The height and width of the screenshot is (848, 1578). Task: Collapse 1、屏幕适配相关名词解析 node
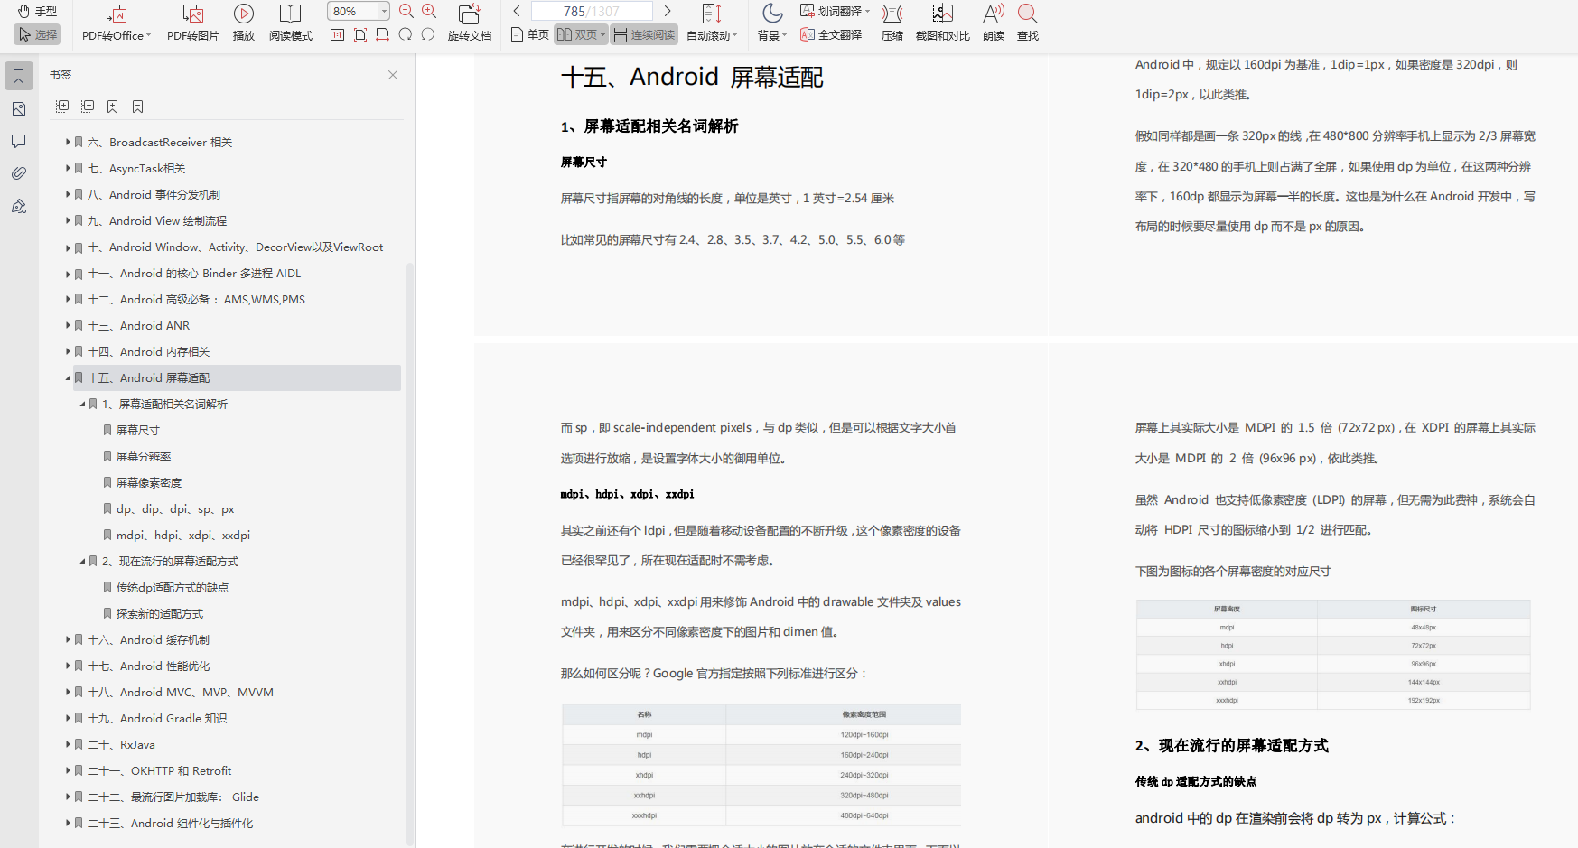pyautogui.click(x=82, y=404)
